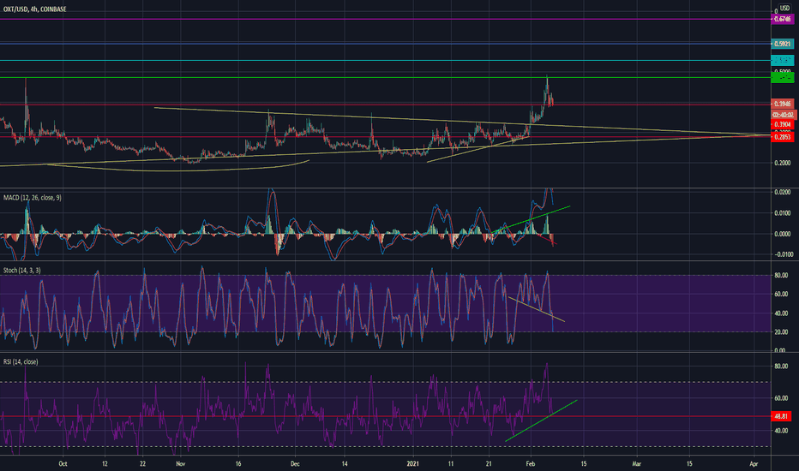
Task: Select the RSI (14, close) indicator legend
Action: click(21, 361)
